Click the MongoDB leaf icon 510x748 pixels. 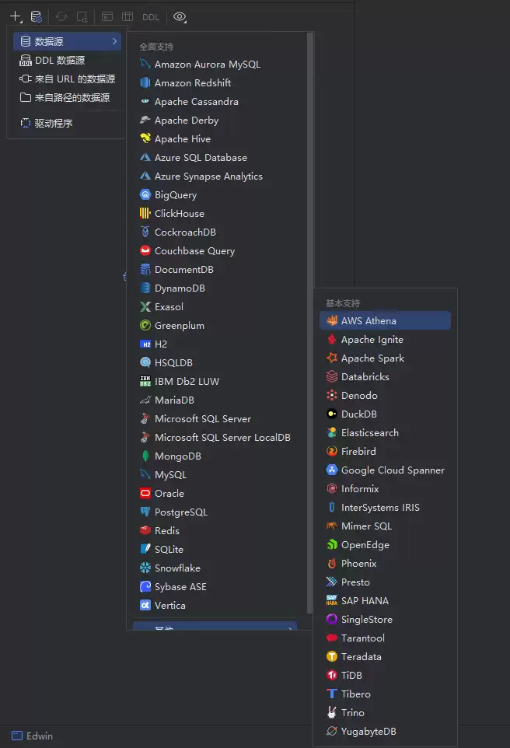point(145,456)
